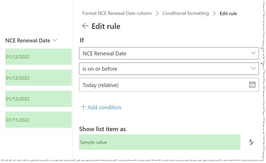Click the chevron in the operator dropdown
Image resolution: width=266 pixels, height=163 pixels.
pos(253,68)
